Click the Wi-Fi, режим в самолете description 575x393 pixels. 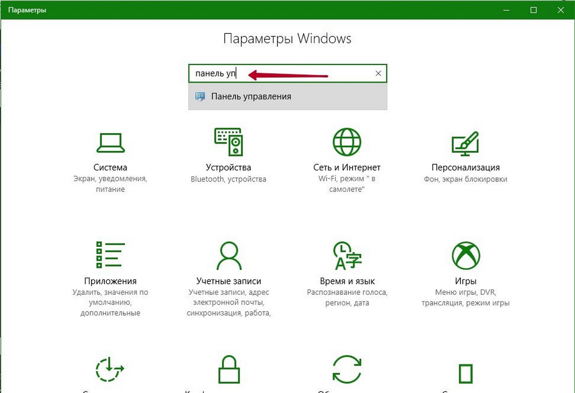pos(347,184)
